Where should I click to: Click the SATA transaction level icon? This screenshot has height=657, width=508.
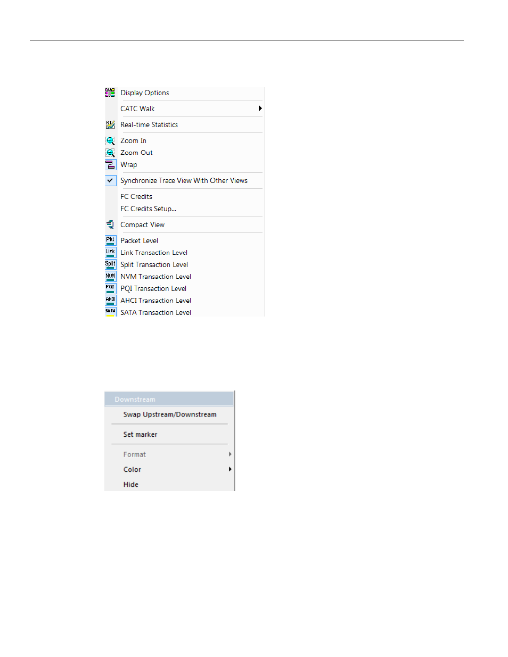point(110,312)
